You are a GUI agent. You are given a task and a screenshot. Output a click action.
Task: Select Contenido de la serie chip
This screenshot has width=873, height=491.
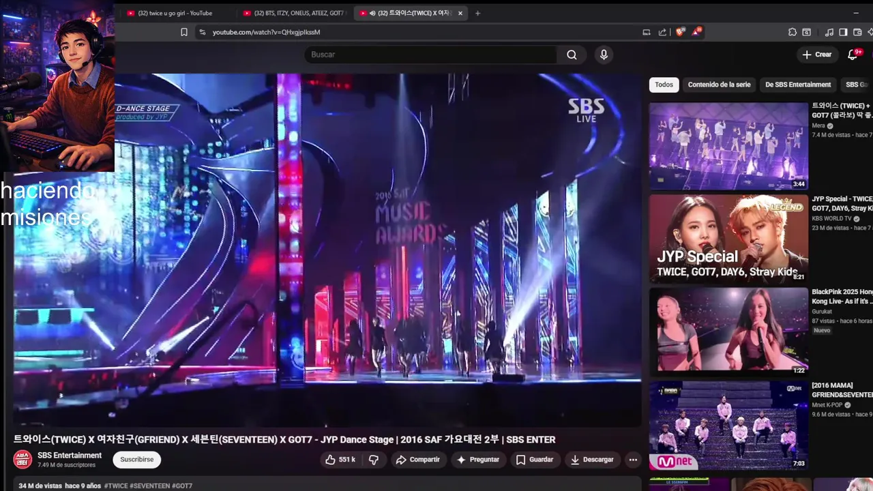(x=719, y=85)
